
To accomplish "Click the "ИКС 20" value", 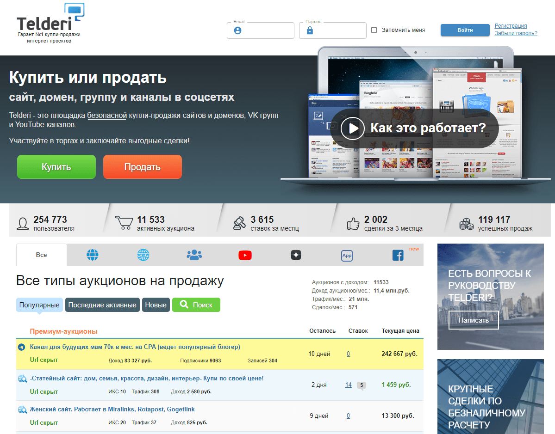I will pyautogui.click(x=117, y=423).
